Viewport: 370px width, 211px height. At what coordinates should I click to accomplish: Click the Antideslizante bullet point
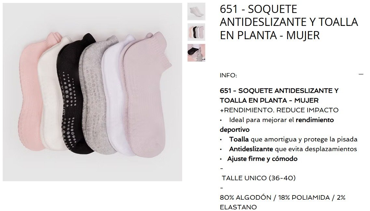[x=288, y=149]
